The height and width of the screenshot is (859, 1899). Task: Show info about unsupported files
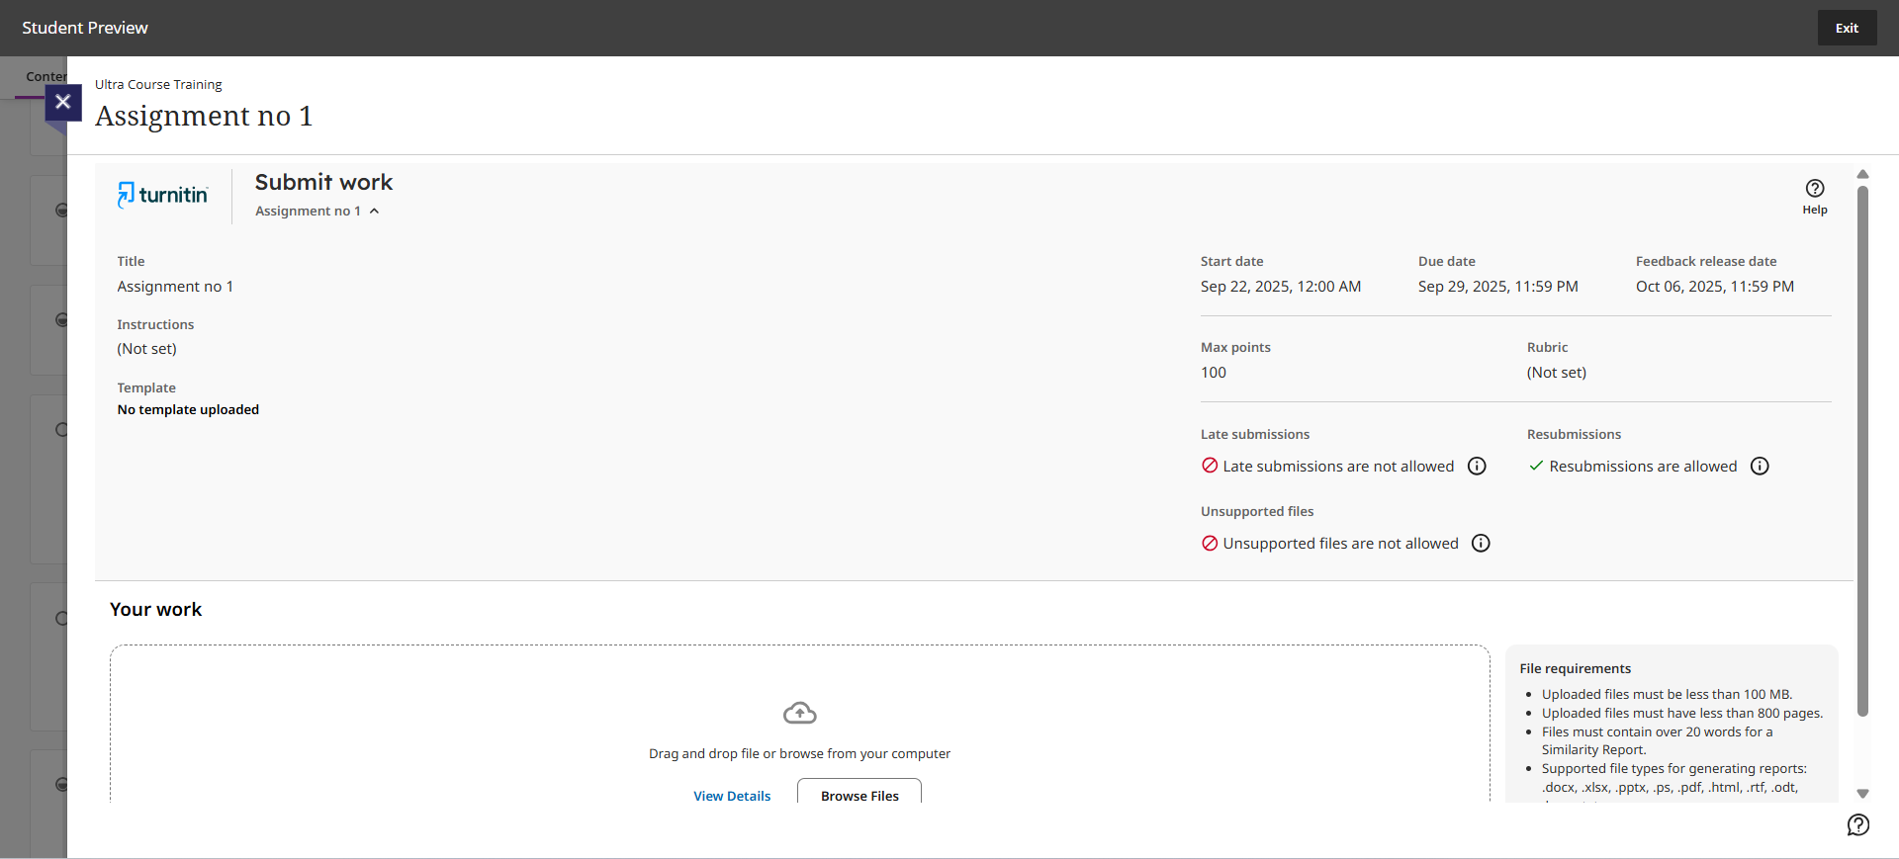(x=1481, y=544)
